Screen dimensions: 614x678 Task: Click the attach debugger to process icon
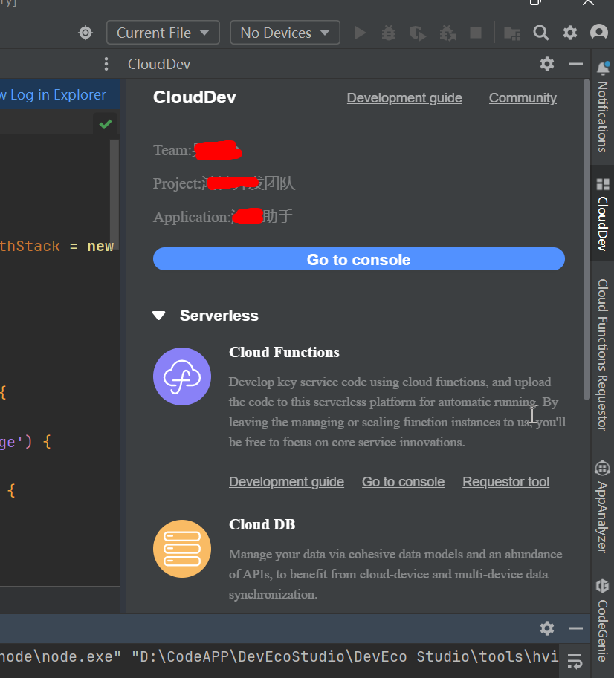(447, 33)
